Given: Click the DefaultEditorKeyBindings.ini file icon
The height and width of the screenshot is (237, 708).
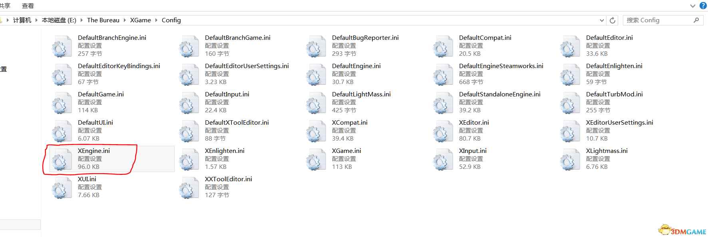Looking at the screenshot, I should click(62, 74).
